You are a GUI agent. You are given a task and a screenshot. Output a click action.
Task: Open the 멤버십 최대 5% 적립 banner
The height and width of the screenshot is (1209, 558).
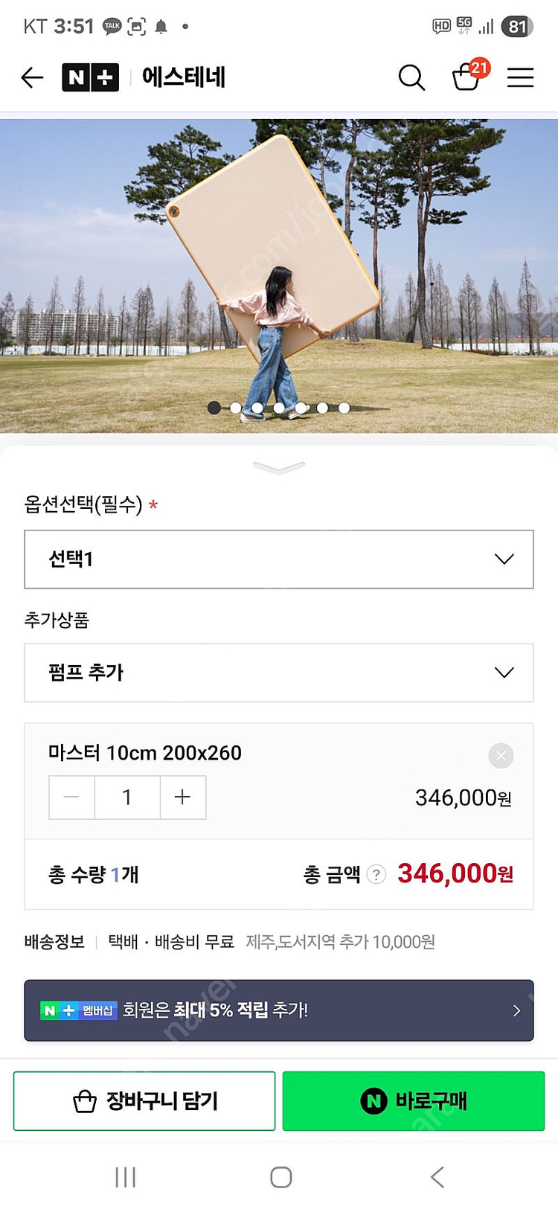279,1010
